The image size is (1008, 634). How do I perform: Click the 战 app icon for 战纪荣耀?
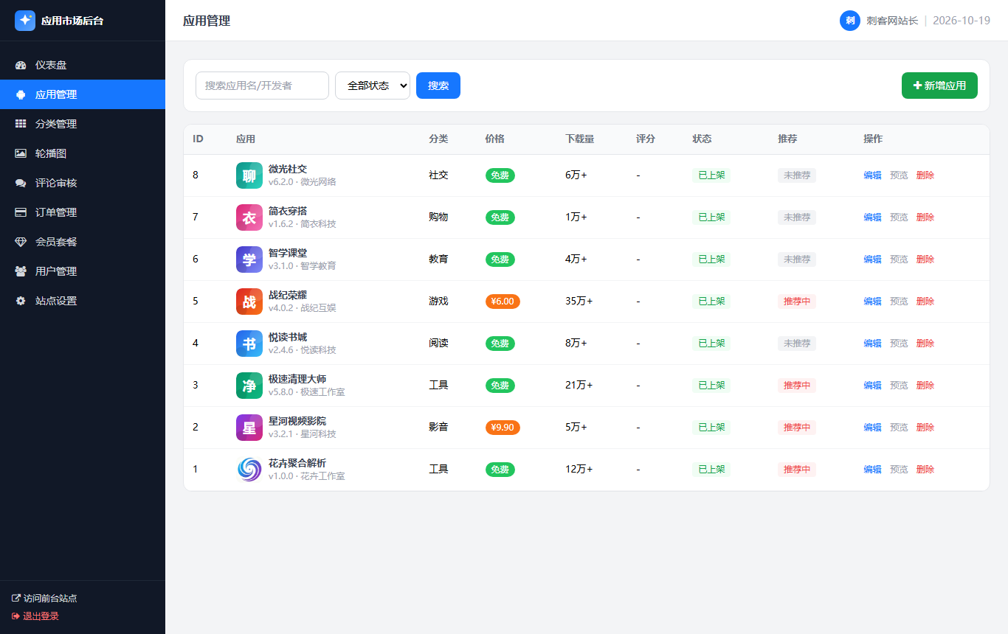tap(249, 302)
